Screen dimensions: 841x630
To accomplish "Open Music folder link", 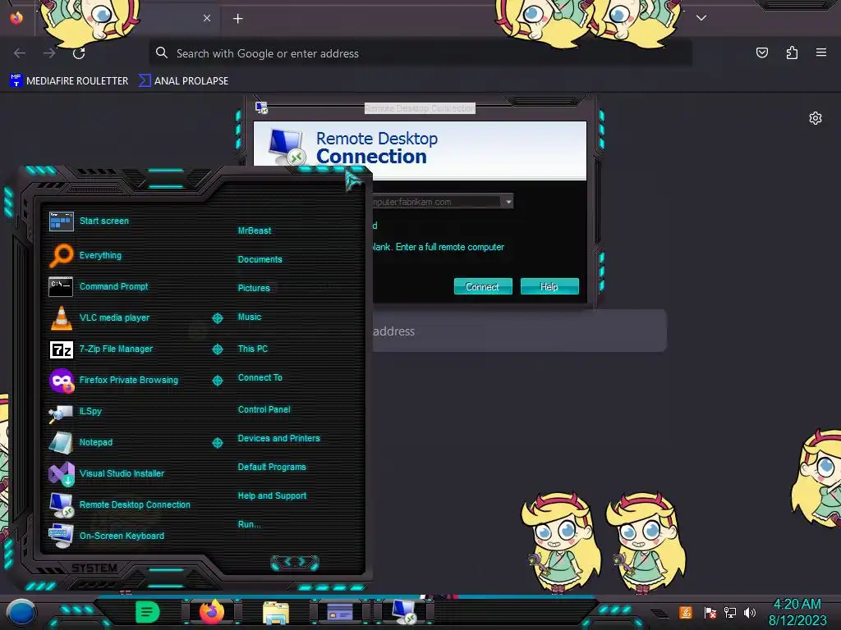I will click(x=250, y=317).
